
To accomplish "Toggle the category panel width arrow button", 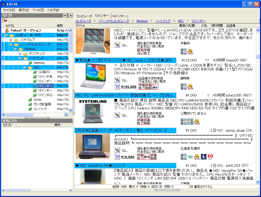I will click(65, 16).
